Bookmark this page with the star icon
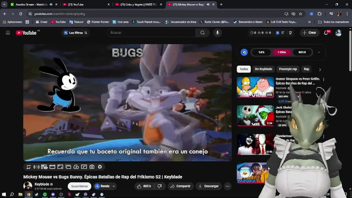 300,14
